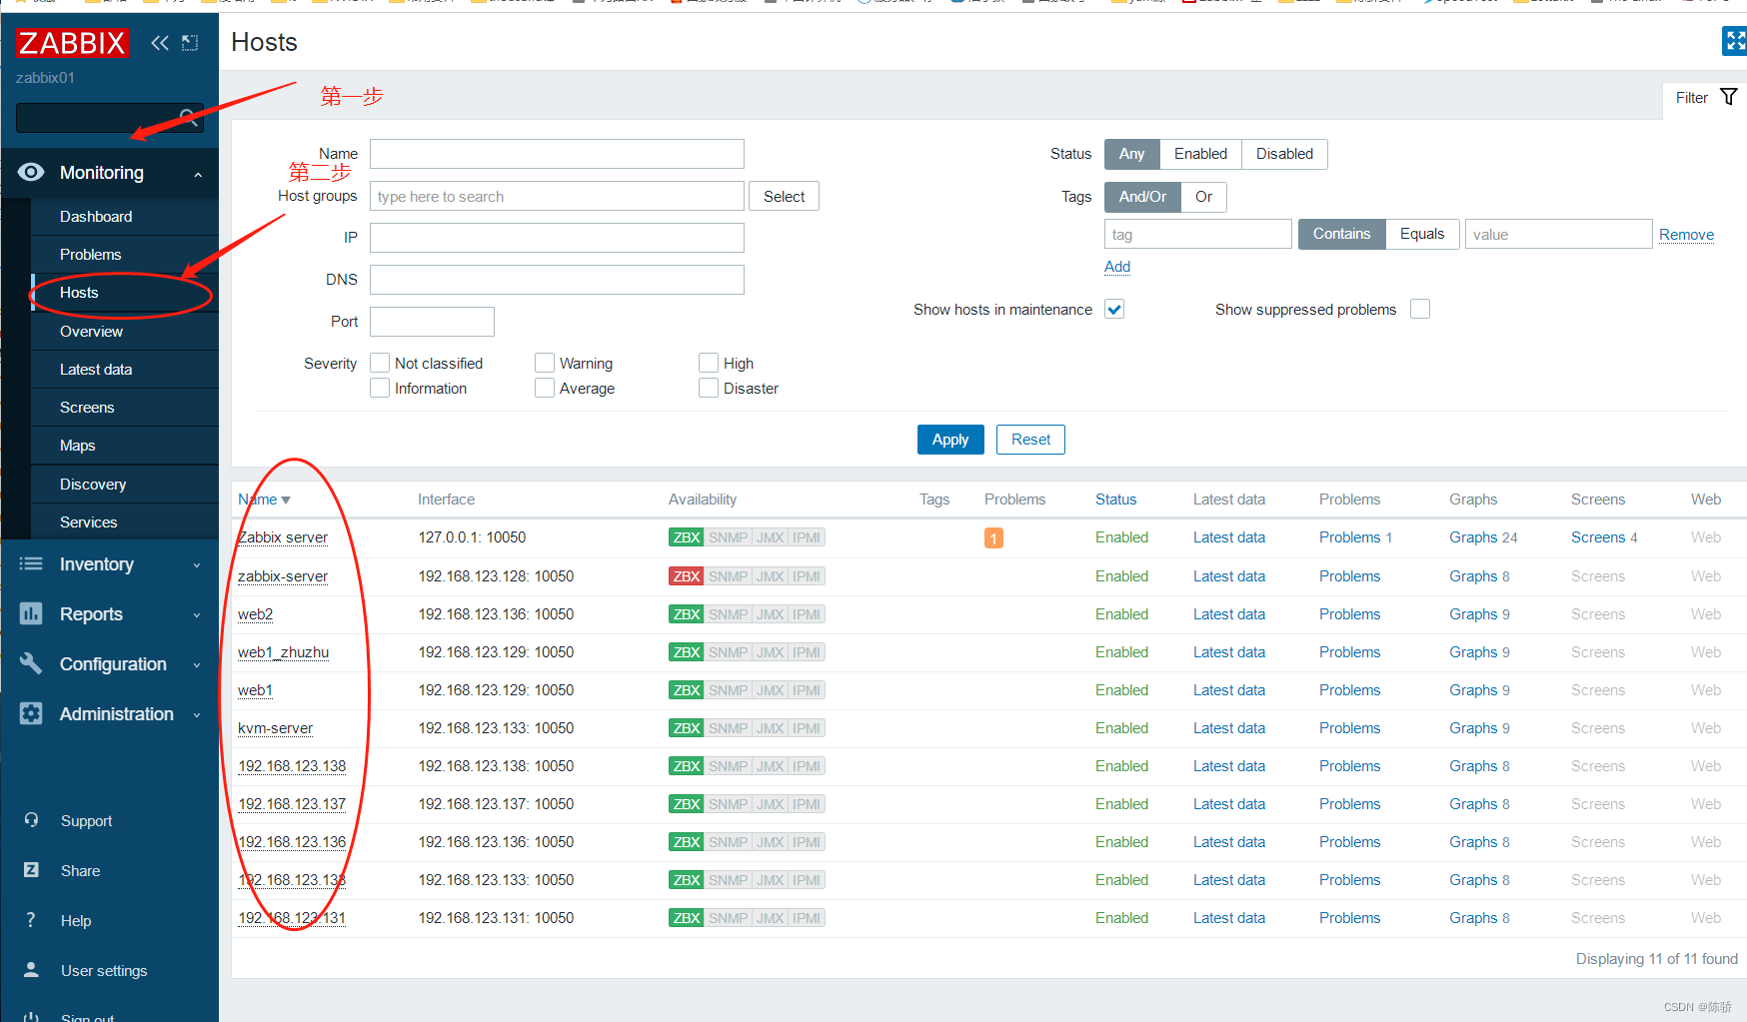Click the tag name input field
The width and height of the screenshot is (1747, 1022).
point(1197,234)
